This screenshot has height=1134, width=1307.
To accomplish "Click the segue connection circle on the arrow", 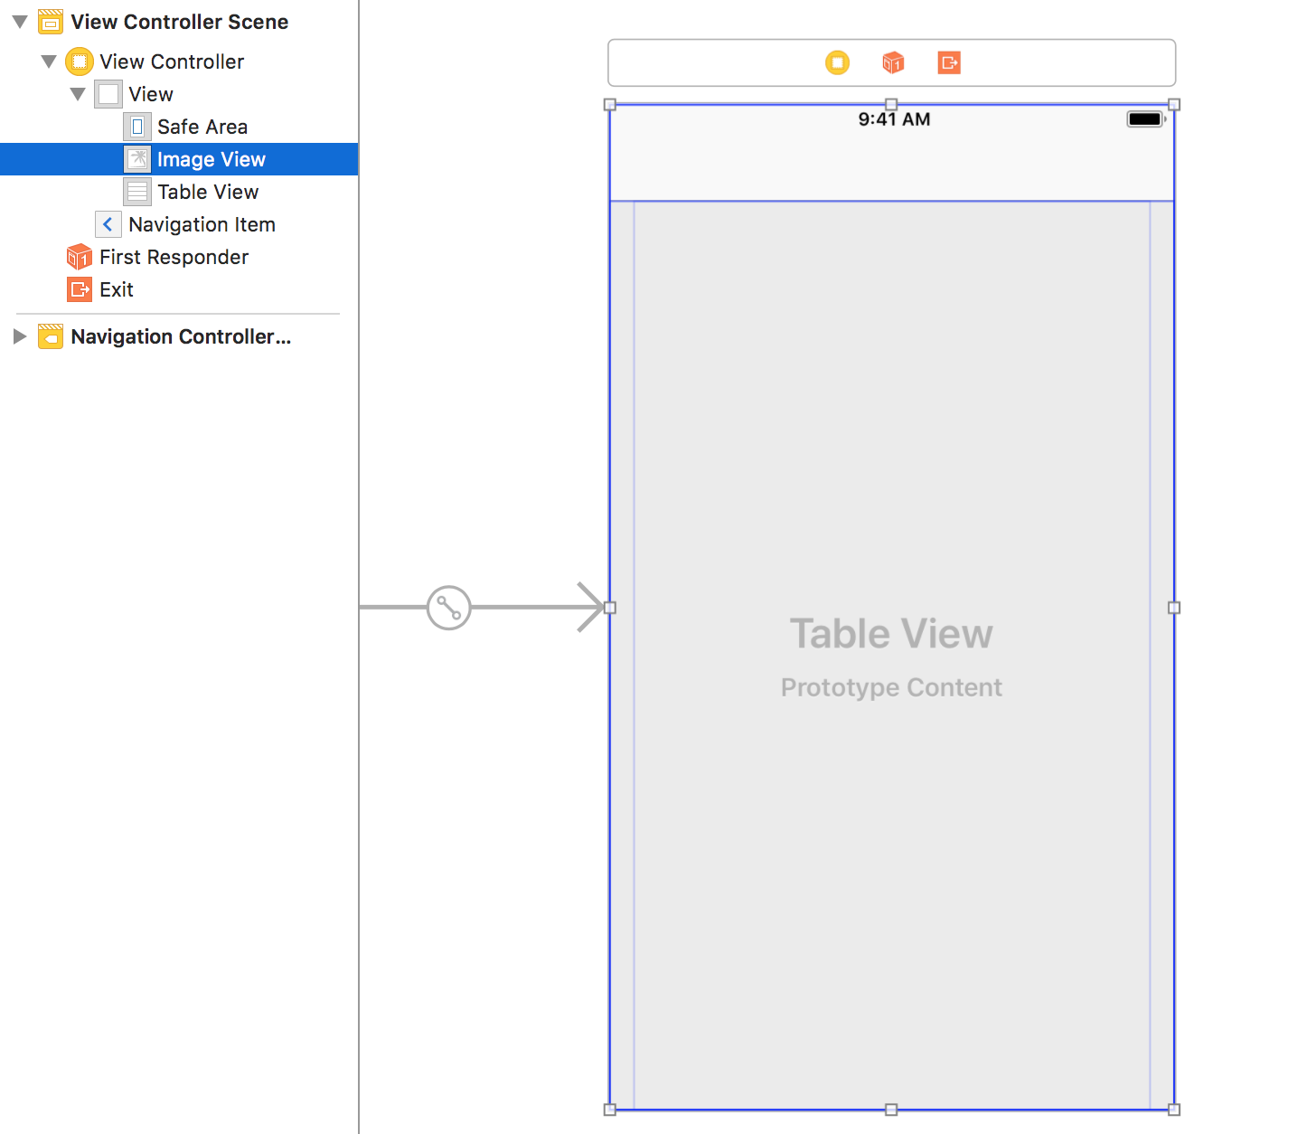I will pos(447,608).
